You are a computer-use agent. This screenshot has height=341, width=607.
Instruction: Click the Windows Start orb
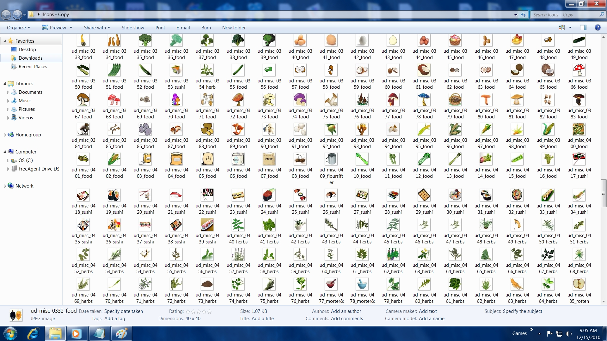pos(10,333)
